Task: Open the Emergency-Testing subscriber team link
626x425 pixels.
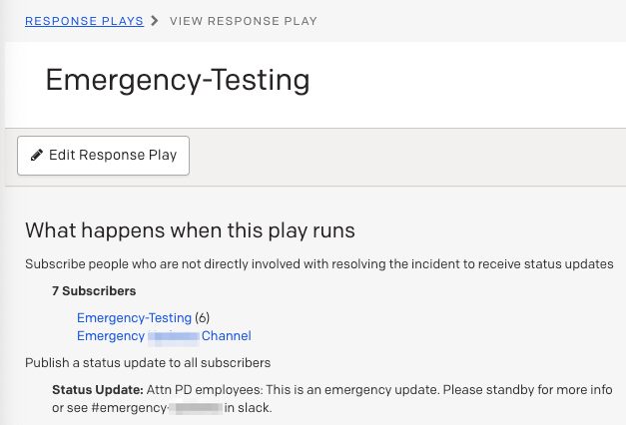Action: coord(134,317)
